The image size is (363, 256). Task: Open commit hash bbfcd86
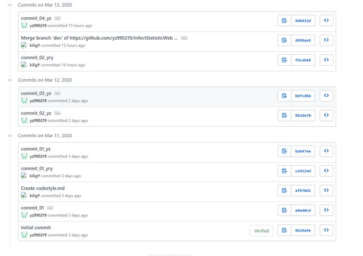tap(303, 96)
